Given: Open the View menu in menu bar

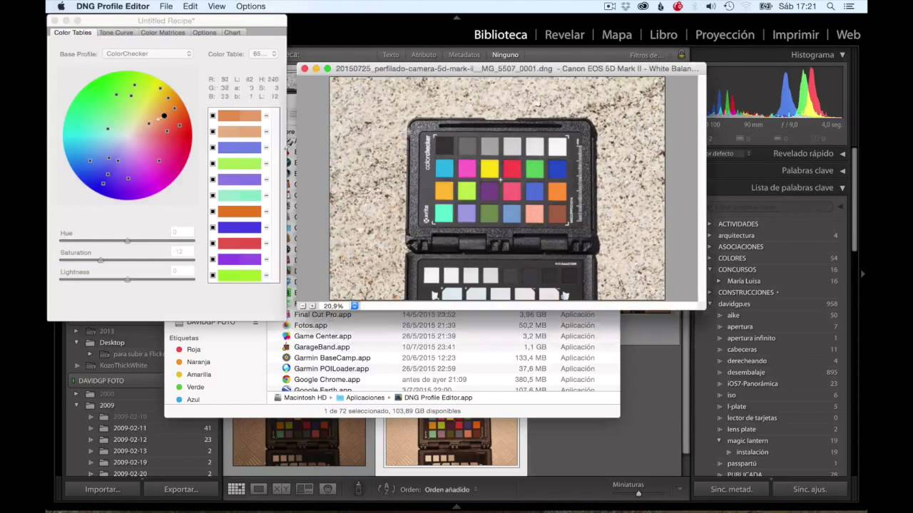Looking at the screenshot, I should pyautogui.click(x=217, y=6).
